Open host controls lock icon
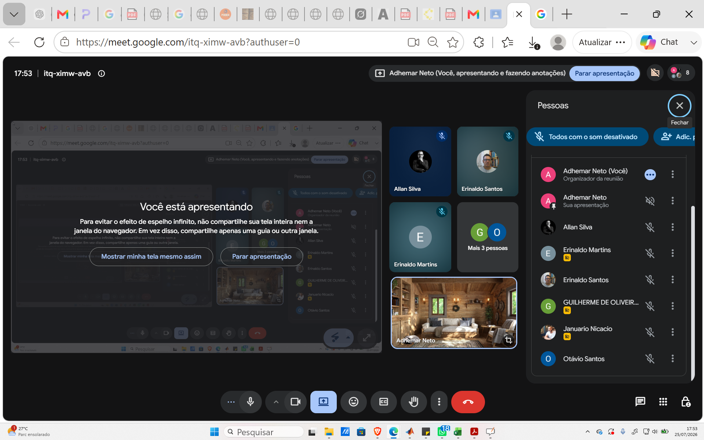Screen dimensions: 704x440 click(686, 401)
